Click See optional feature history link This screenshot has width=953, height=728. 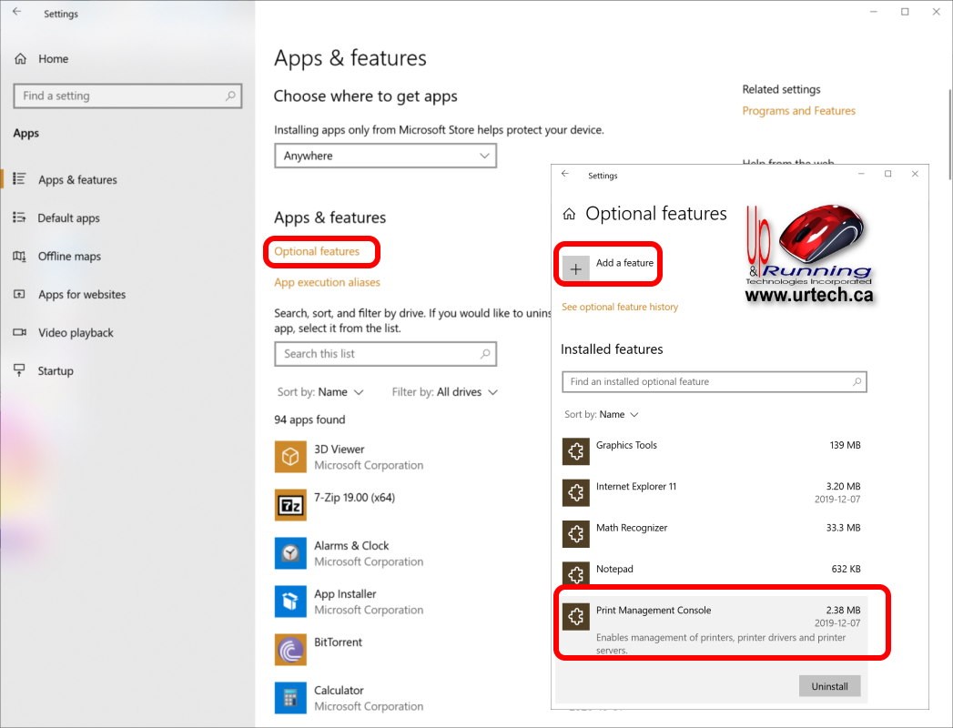(619, 308)
